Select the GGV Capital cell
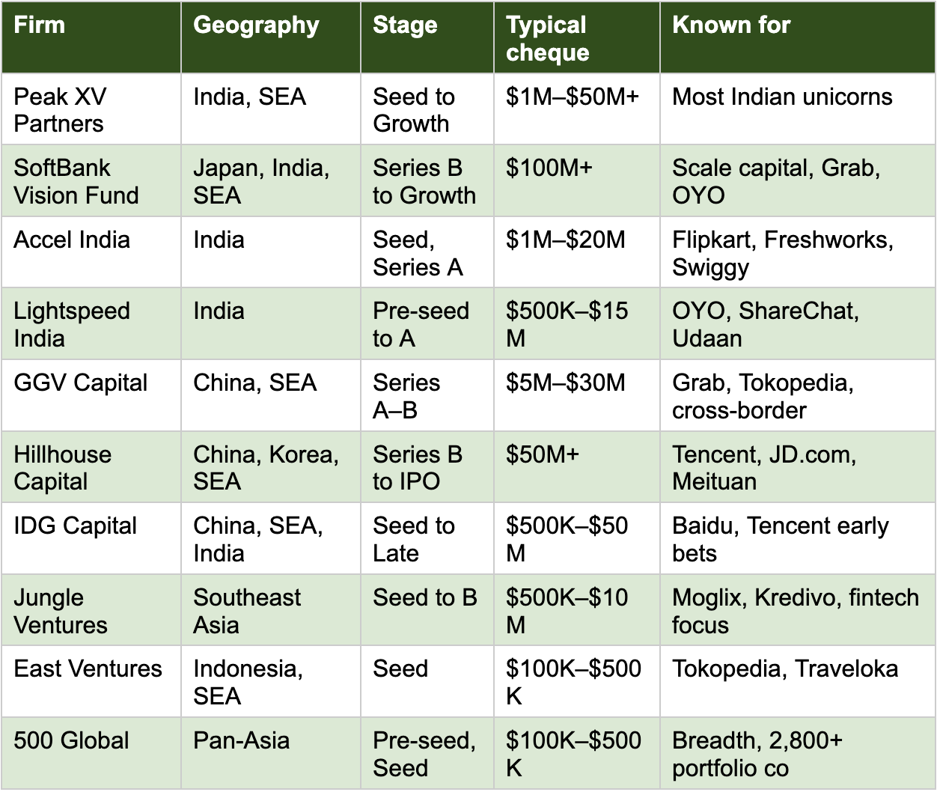 click(91, 395)
